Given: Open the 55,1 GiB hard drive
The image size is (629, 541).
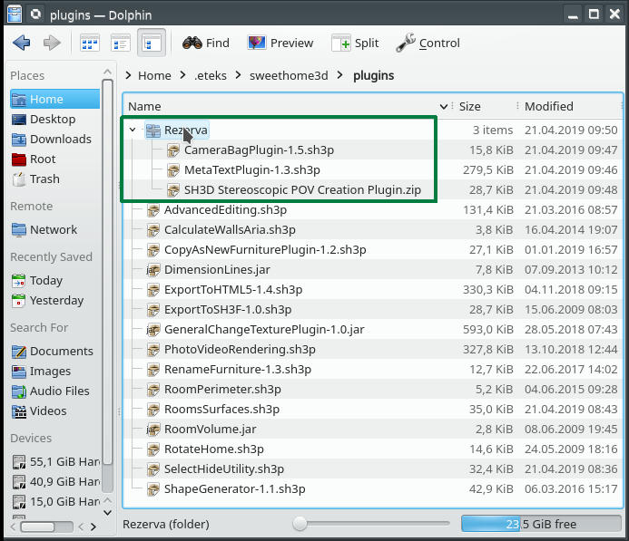Looking at the screenshot, I should point(55,462).
